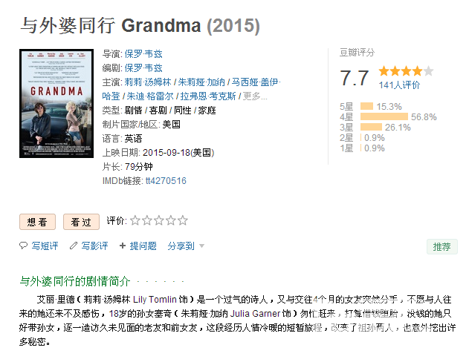Mark the movie as 想看
The image size is (469, 362).
[37, 222]
